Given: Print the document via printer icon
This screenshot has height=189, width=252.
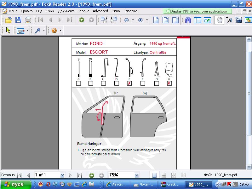Looking at the screenshot, I should (x=28, y=20).
